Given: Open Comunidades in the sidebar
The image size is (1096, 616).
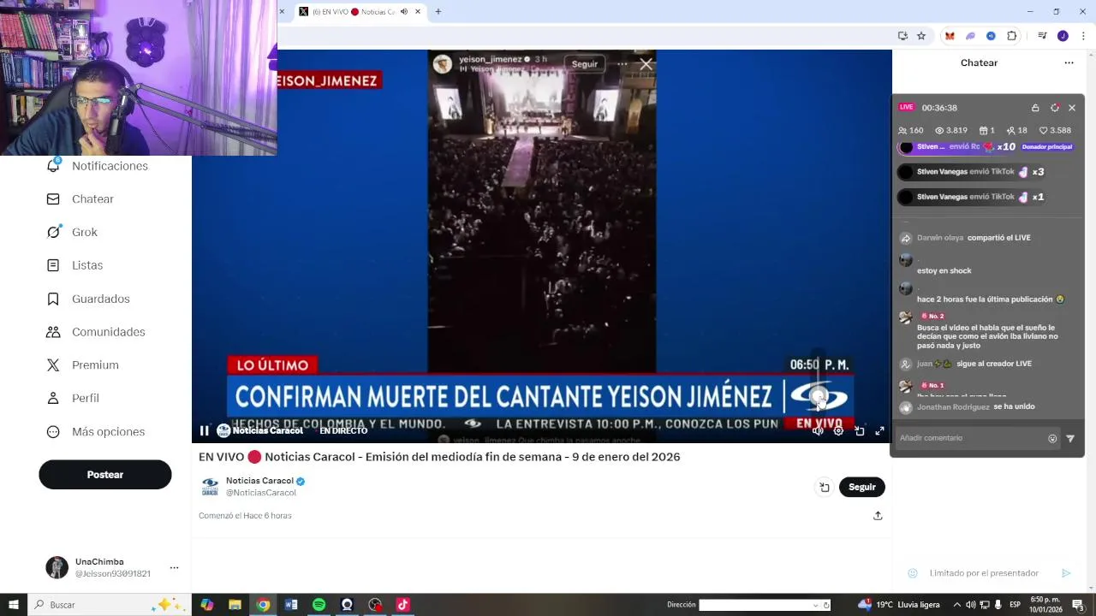Looking at the screenshot, I should click(x=96, y=332).
